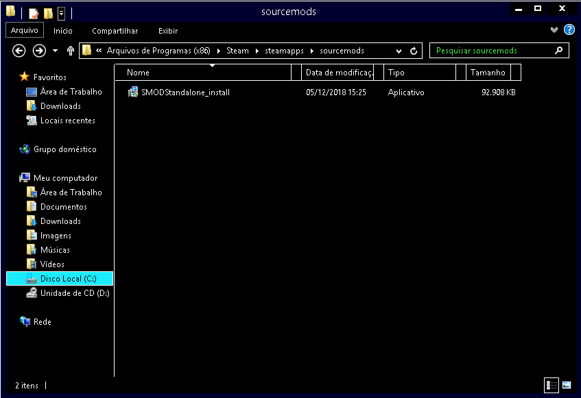
Task: Expand the hidden breadcrumb path chevrons
Action: (x=99, y=50)
